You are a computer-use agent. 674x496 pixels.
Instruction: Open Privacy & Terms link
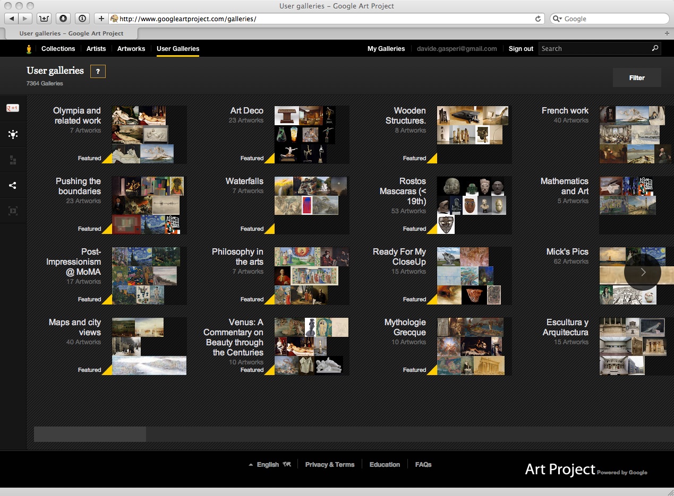(x=329, y=464)
